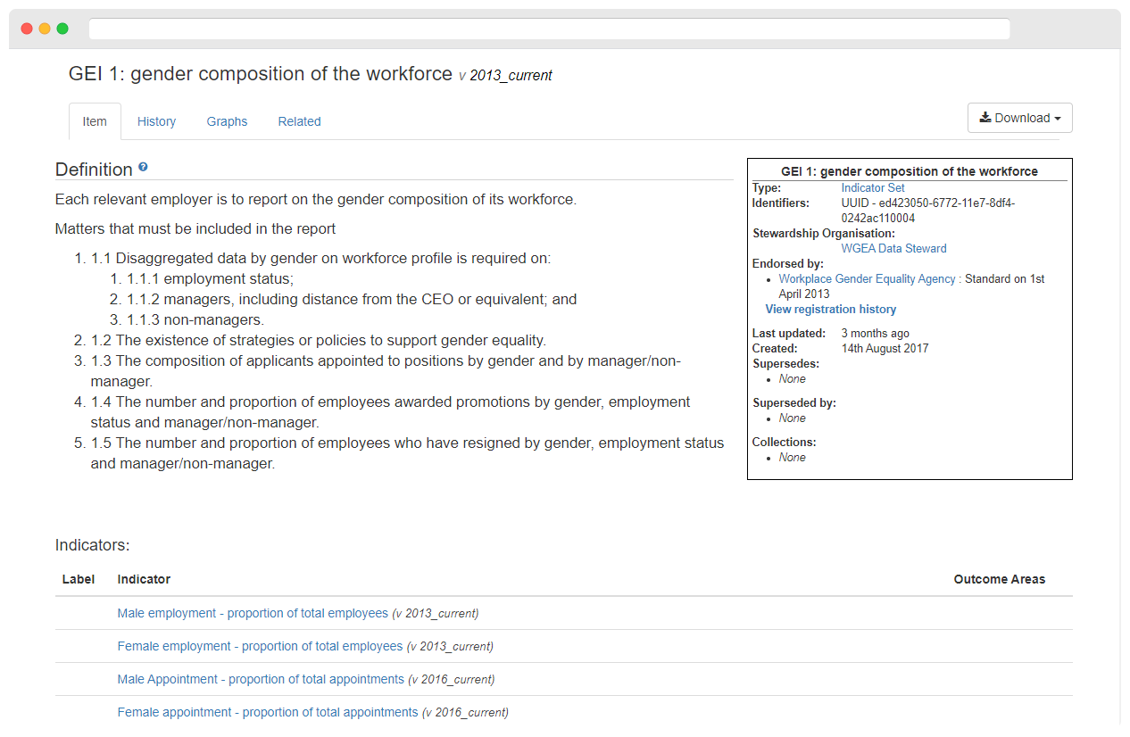Click the browser address bar field
Viewport: 1130px width, 737px height.
(549, 29)
